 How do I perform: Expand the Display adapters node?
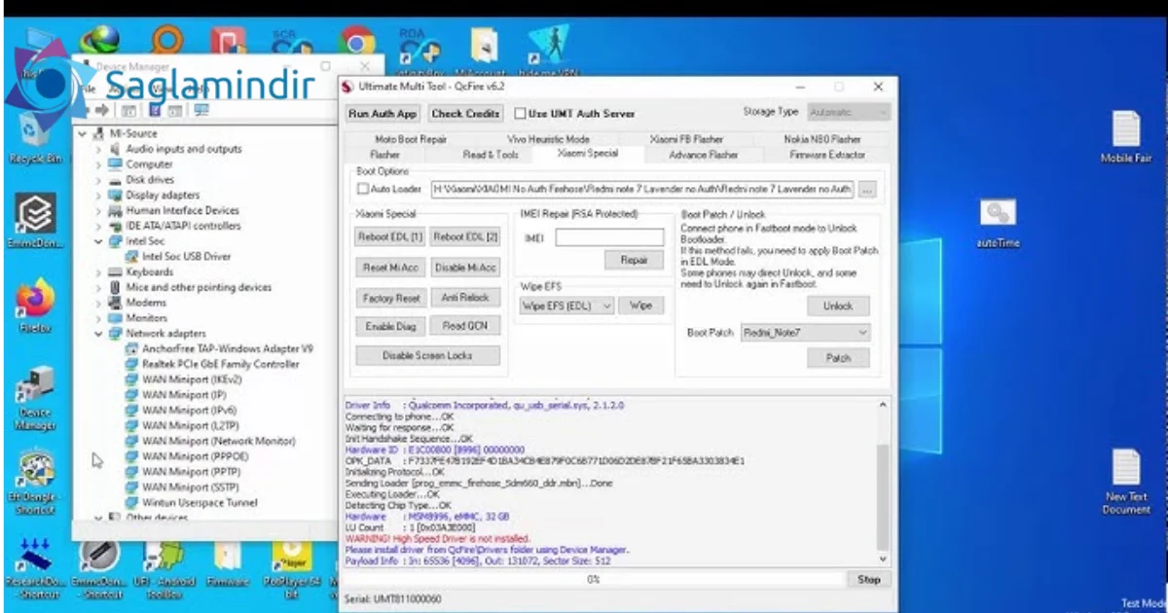[98, 195]
